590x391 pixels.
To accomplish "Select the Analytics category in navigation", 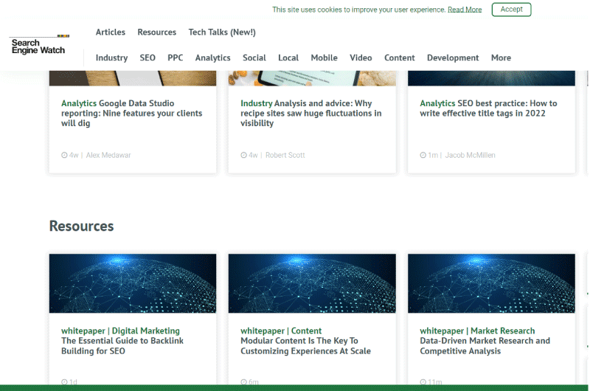I will coord(212,58).
